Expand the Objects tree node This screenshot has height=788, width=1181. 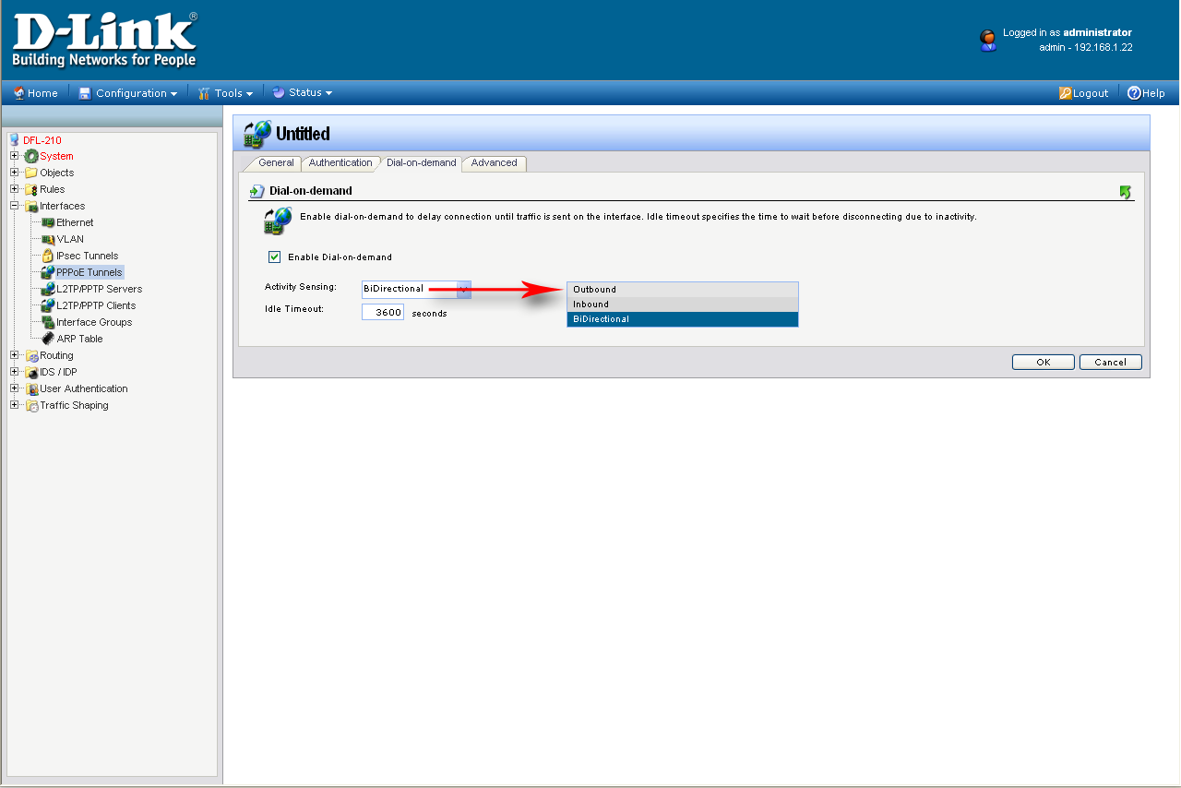[x=15, y=173]
